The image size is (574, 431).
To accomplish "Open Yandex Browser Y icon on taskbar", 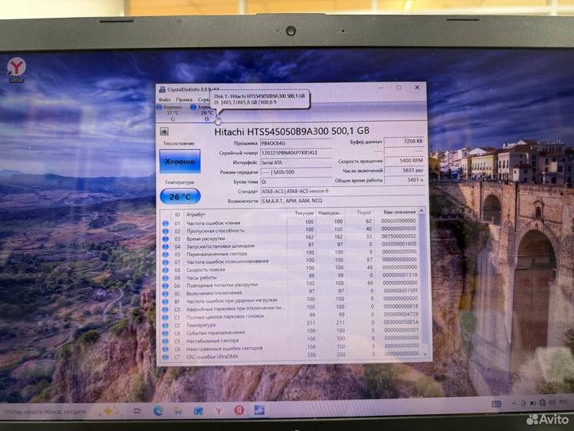I will point(219,411).
